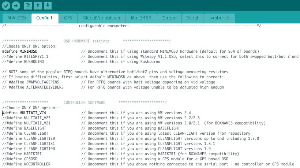Image resolution: width=300 pixels, height=168 pixels.
Task: Place cursor on //#define BASEFLIGHT line
Action: point(24,128)
